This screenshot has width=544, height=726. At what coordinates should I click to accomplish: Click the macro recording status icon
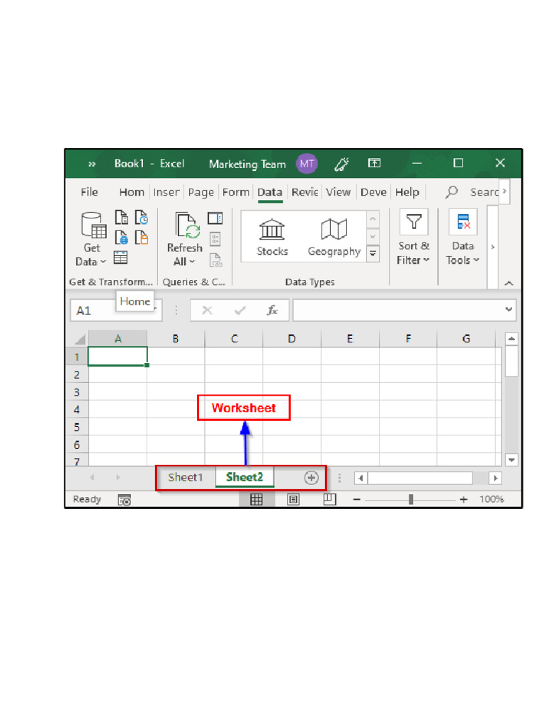click(125, 500)
